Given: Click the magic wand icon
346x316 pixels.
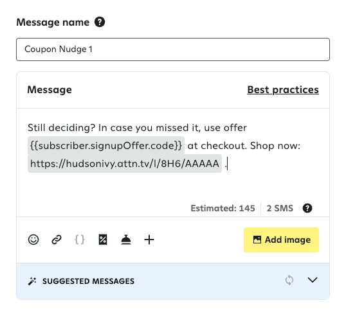Looking at the screenshot, I should click(x=32, y=281).
